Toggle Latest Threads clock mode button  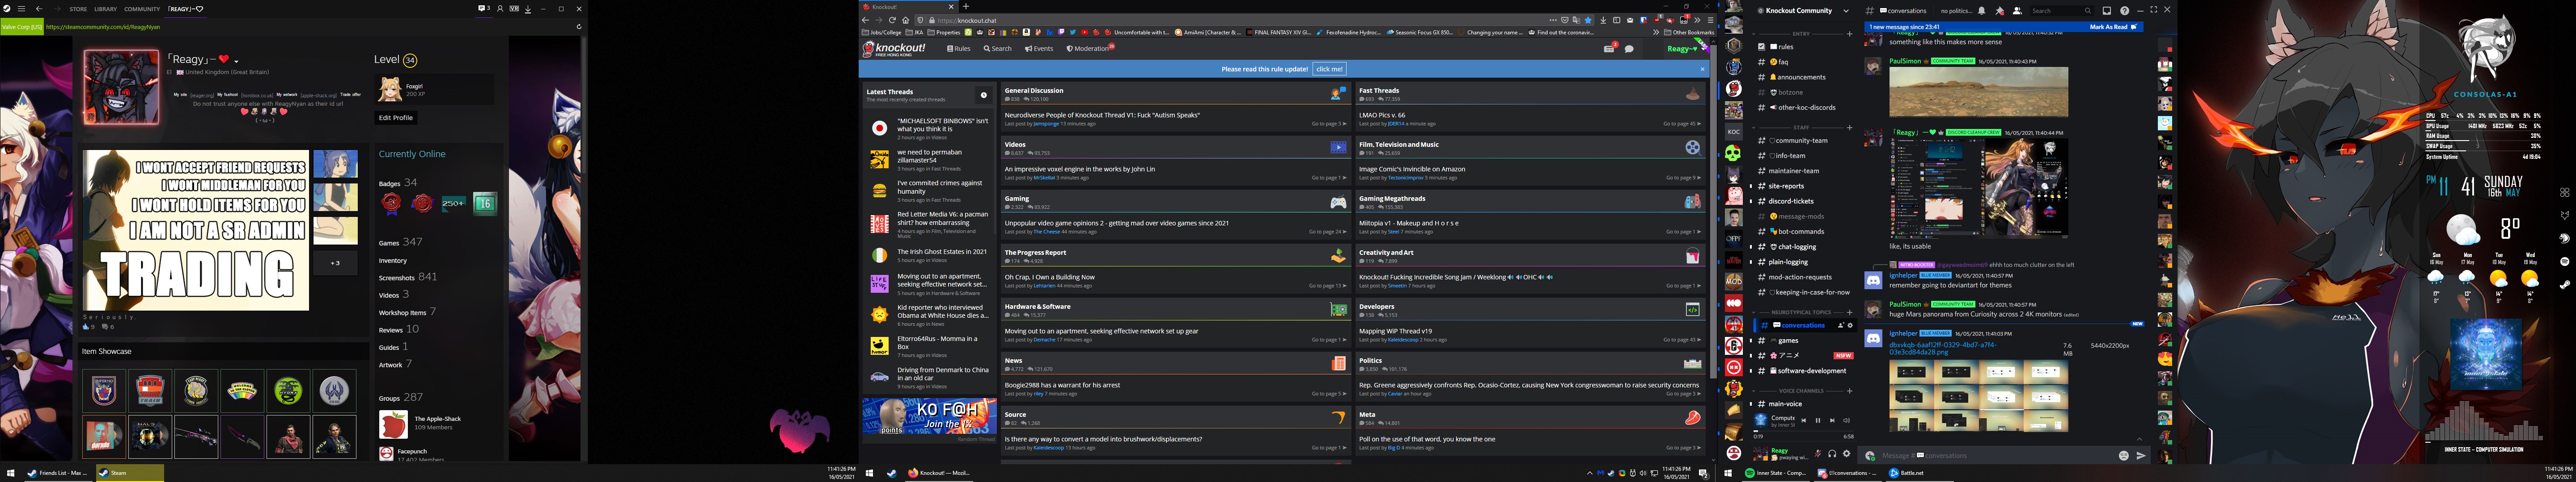pos(983,95)
